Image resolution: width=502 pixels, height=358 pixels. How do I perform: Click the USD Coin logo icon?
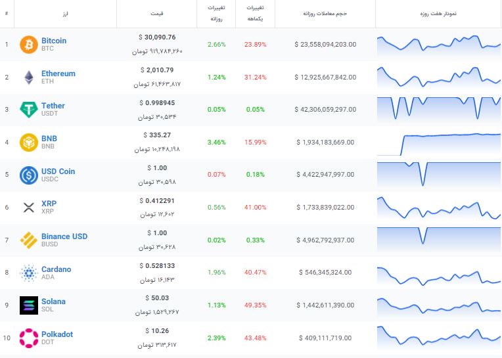pyautogui.click(x=29, y=175)
